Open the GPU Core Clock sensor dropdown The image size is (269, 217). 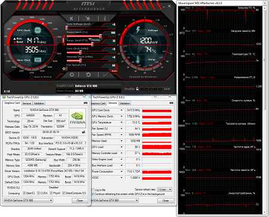tap(121, 110)
